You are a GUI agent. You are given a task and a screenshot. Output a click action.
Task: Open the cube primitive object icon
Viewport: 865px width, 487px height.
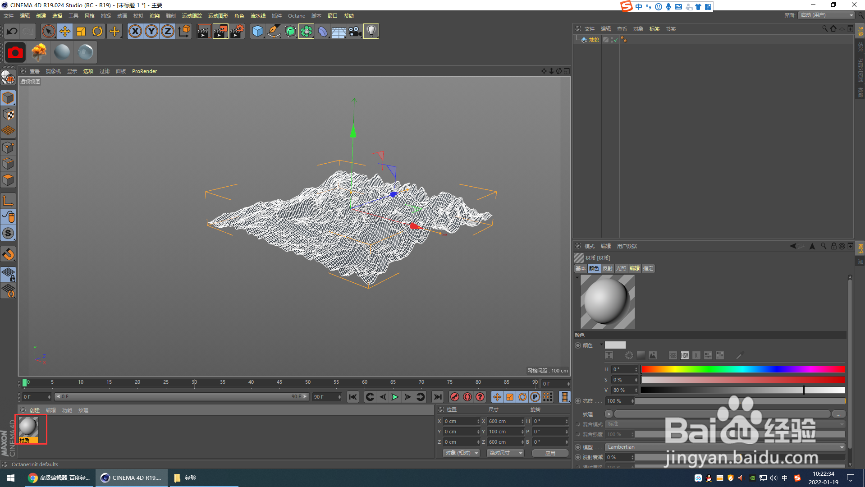point(257,31)
